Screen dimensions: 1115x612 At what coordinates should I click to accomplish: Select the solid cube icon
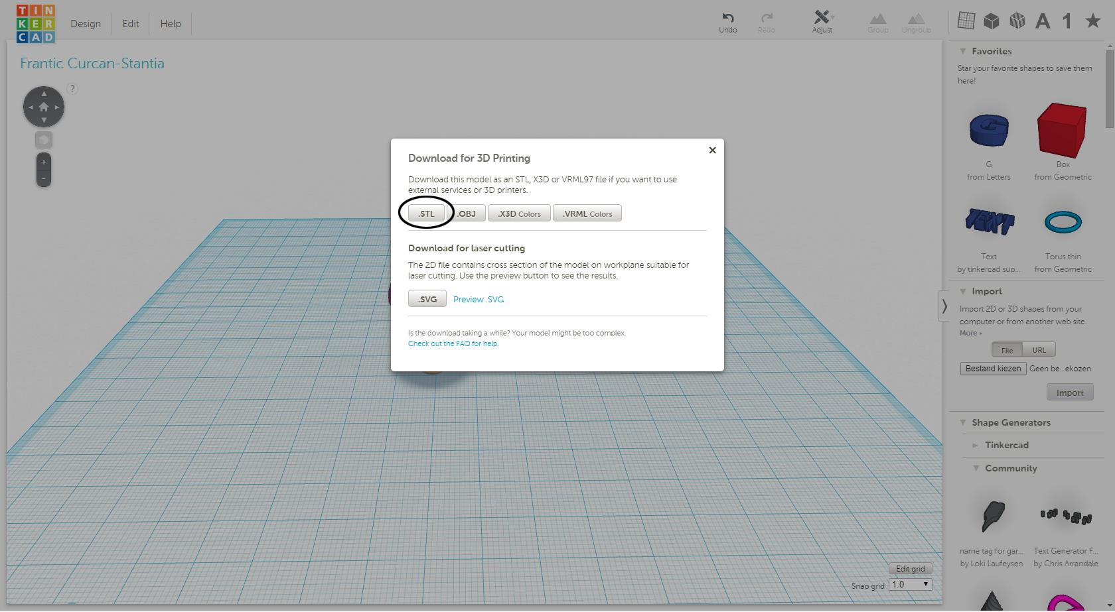[x=992, y=21]
